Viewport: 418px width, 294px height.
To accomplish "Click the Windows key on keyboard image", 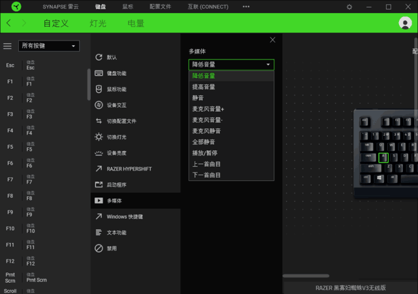I will click(x=379, y=178).
